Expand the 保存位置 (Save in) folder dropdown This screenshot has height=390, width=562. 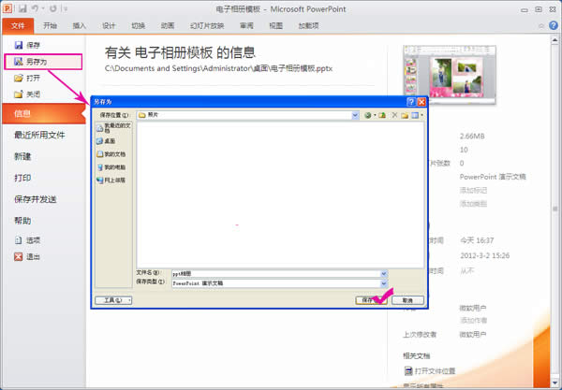355,115
